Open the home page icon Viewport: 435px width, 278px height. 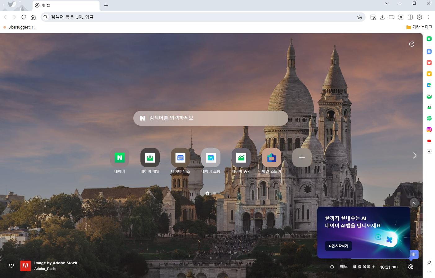(x=33, y=17)
